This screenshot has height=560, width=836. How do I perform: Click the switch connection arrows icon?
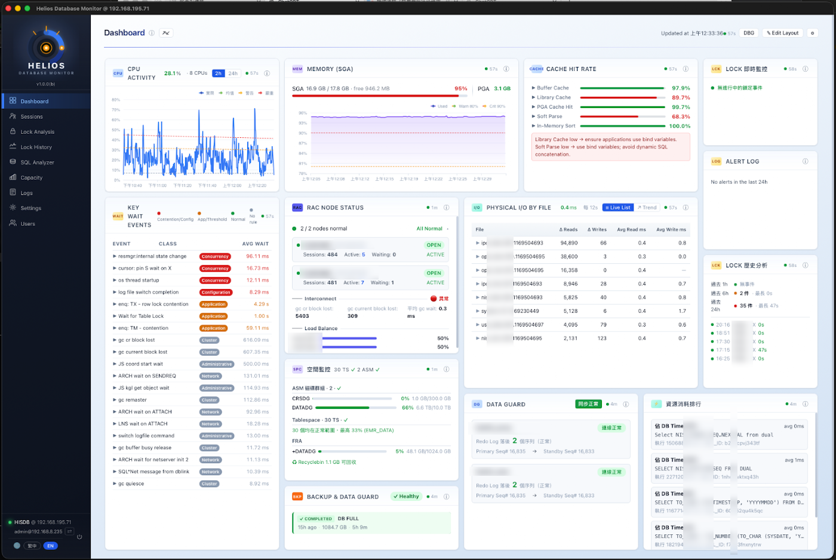(69, 531)
